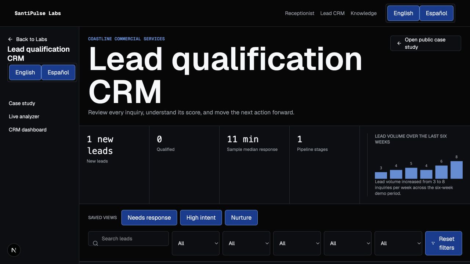Viewport: 470px width, 264px height.
Task: Click the Pipeline stages label
Action: (x=312, y=149)
